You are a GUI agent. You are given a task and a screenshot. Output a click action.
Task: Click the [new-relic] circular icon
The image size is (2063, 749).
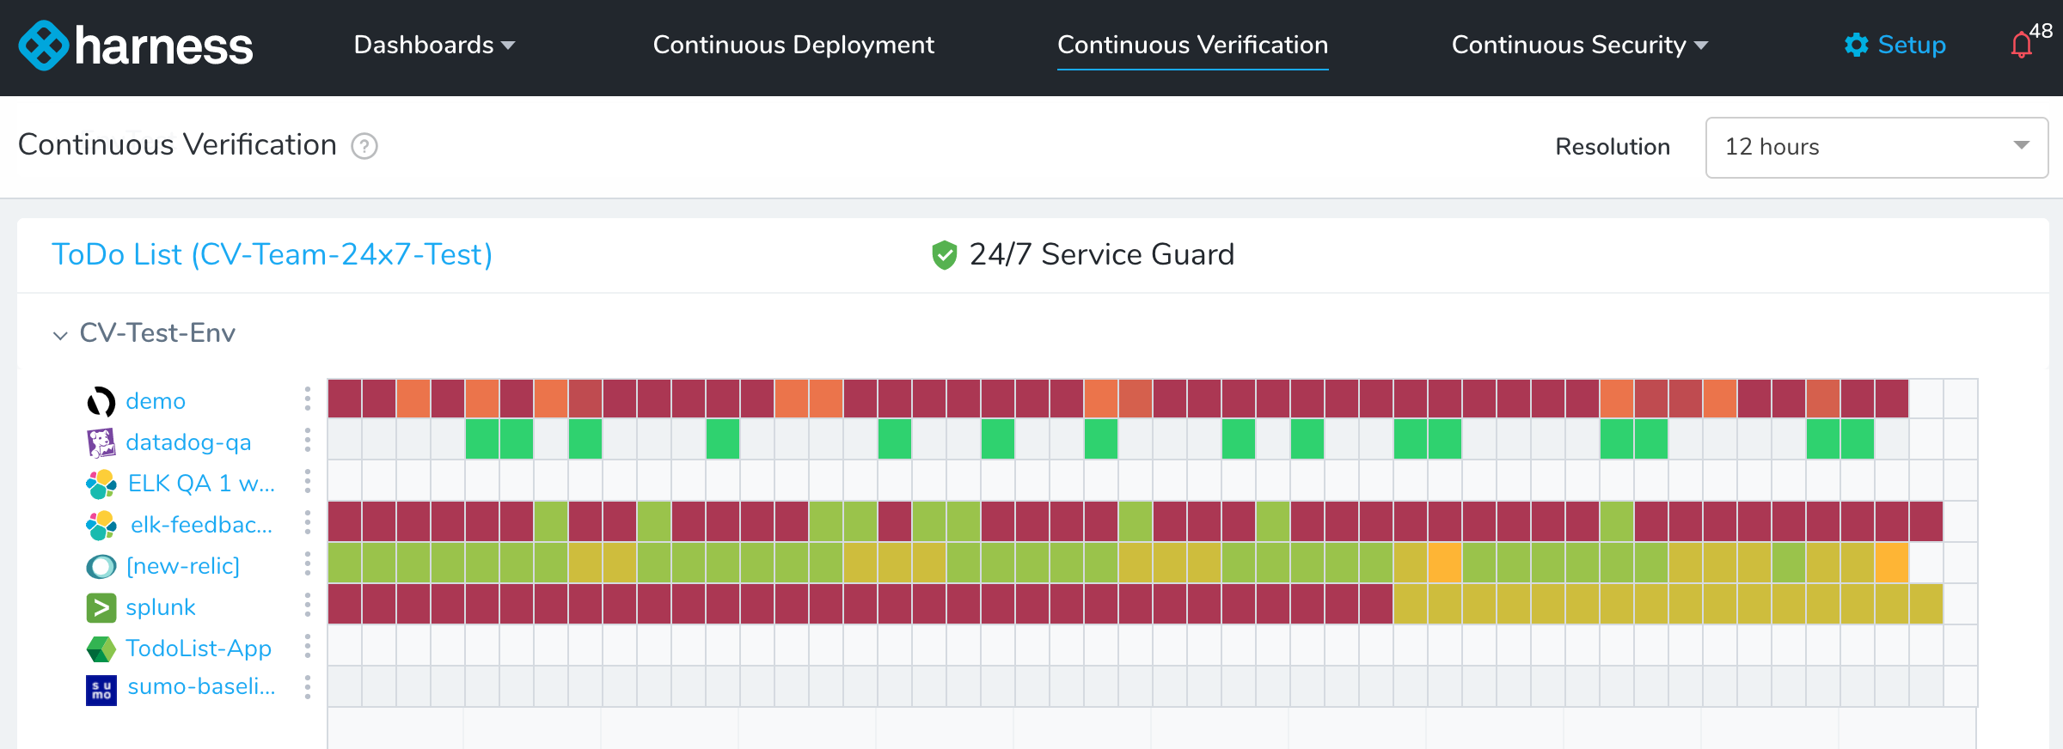pos(101,566)
